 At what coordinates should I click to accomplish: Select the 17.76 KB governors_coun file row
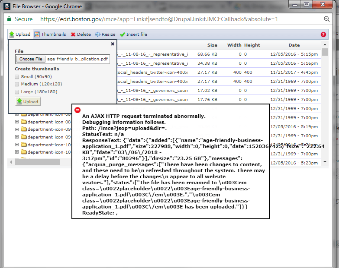[x=218, y=100]
